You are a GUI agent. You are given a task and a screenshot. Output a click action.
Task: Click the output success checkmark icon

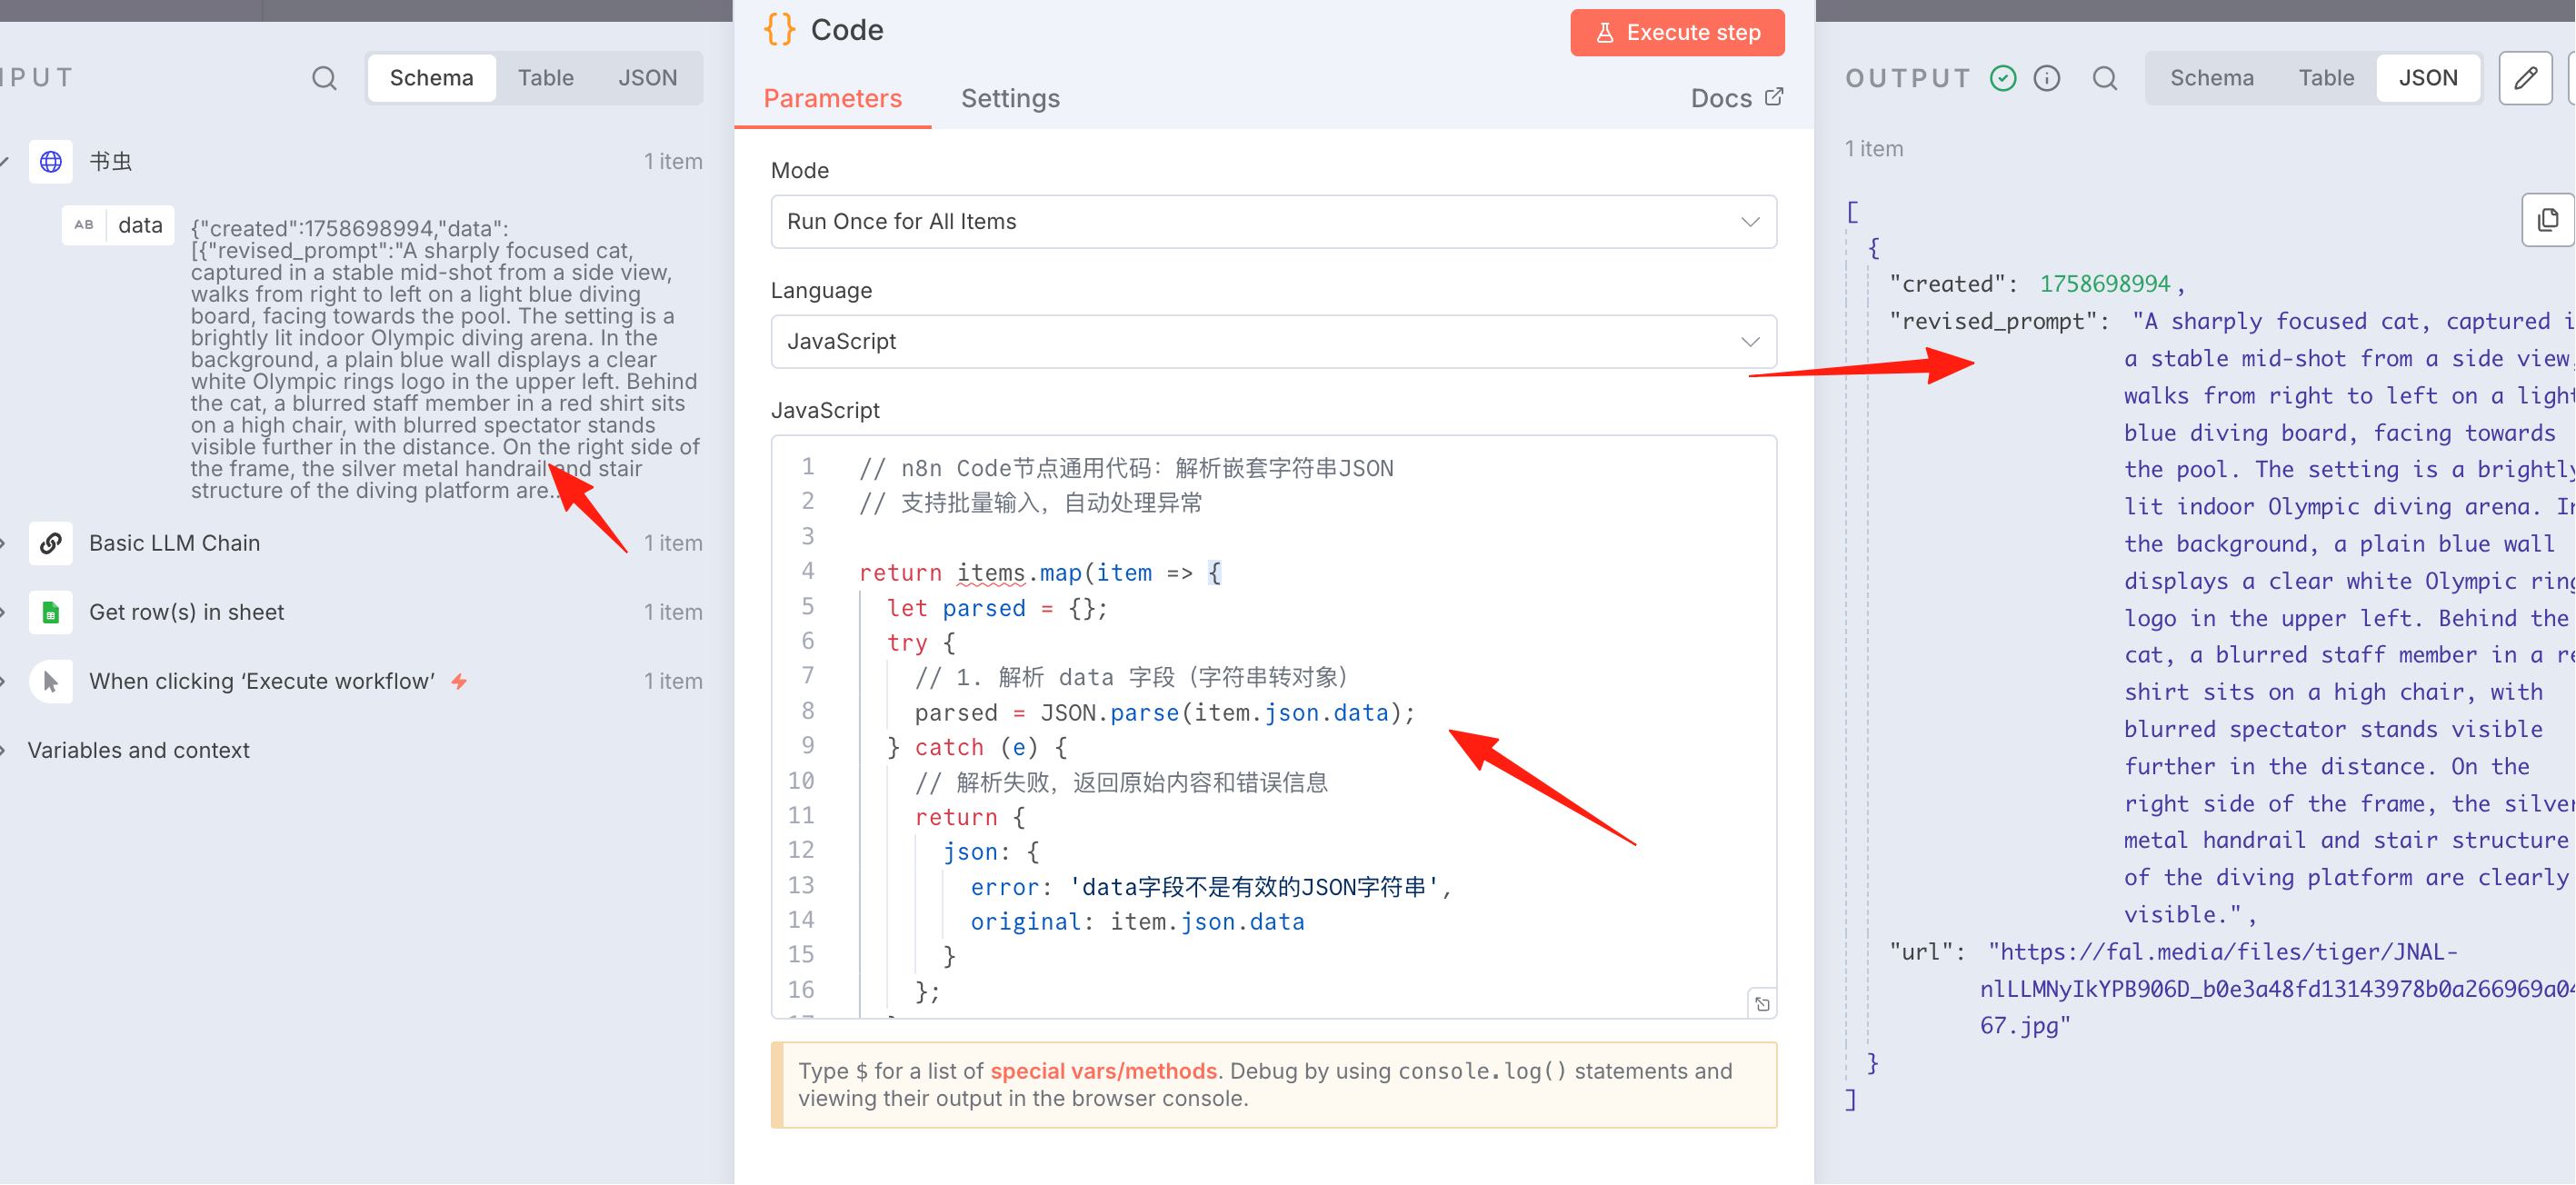point(2003,78)
